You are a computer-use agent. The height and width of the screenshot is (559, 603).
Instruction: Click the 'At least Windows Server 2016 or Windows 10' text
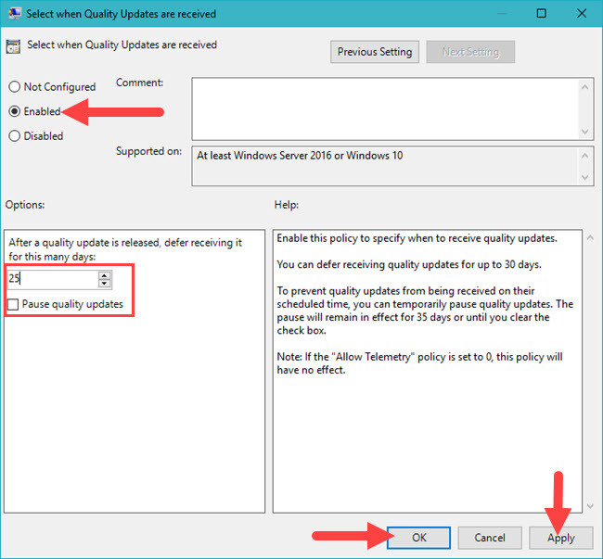click(x=300, y=156)
